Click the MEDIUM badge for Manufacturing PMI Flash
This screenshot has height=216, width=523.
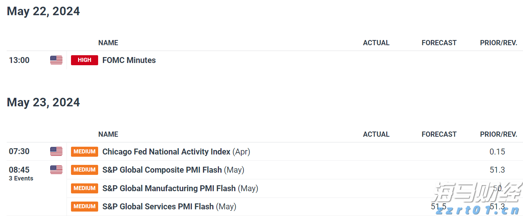[x=84, y=188]
